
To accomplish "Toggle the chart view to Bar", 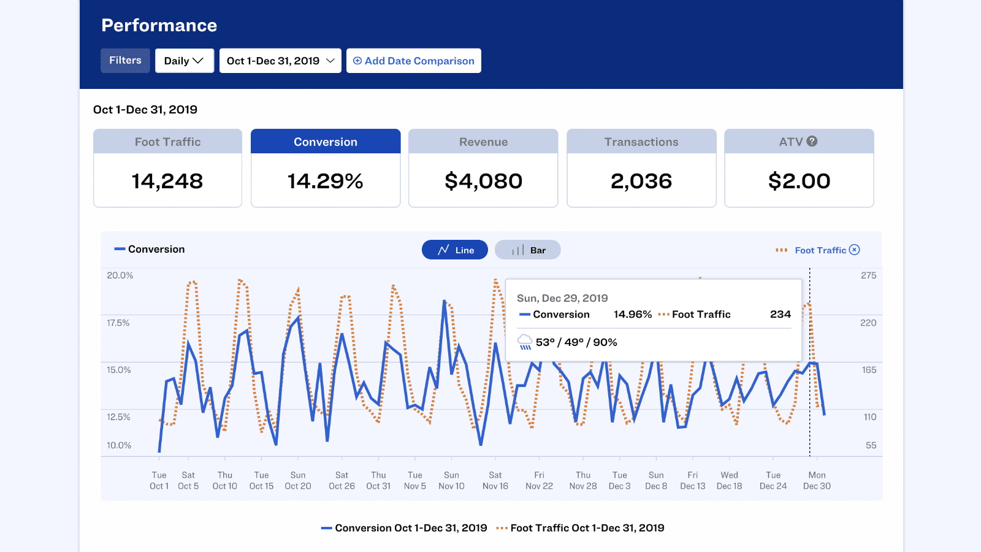I will click(528, 250).
